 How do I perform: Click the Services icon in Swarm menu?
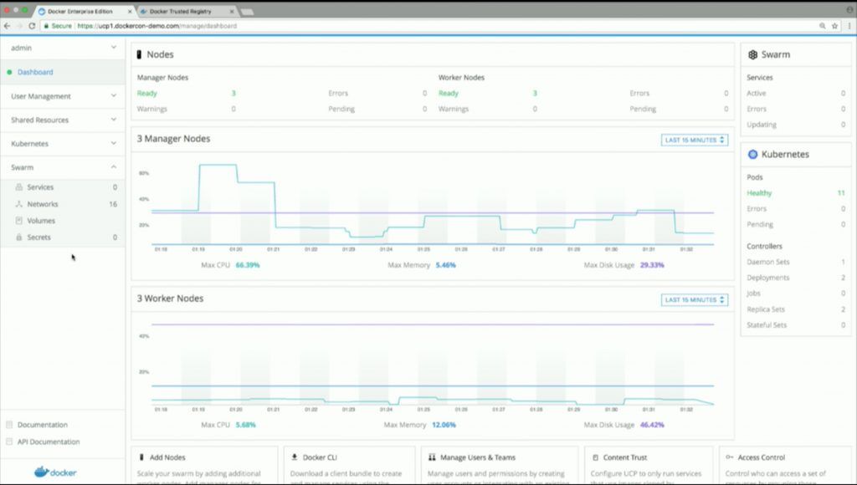[19, 186]
